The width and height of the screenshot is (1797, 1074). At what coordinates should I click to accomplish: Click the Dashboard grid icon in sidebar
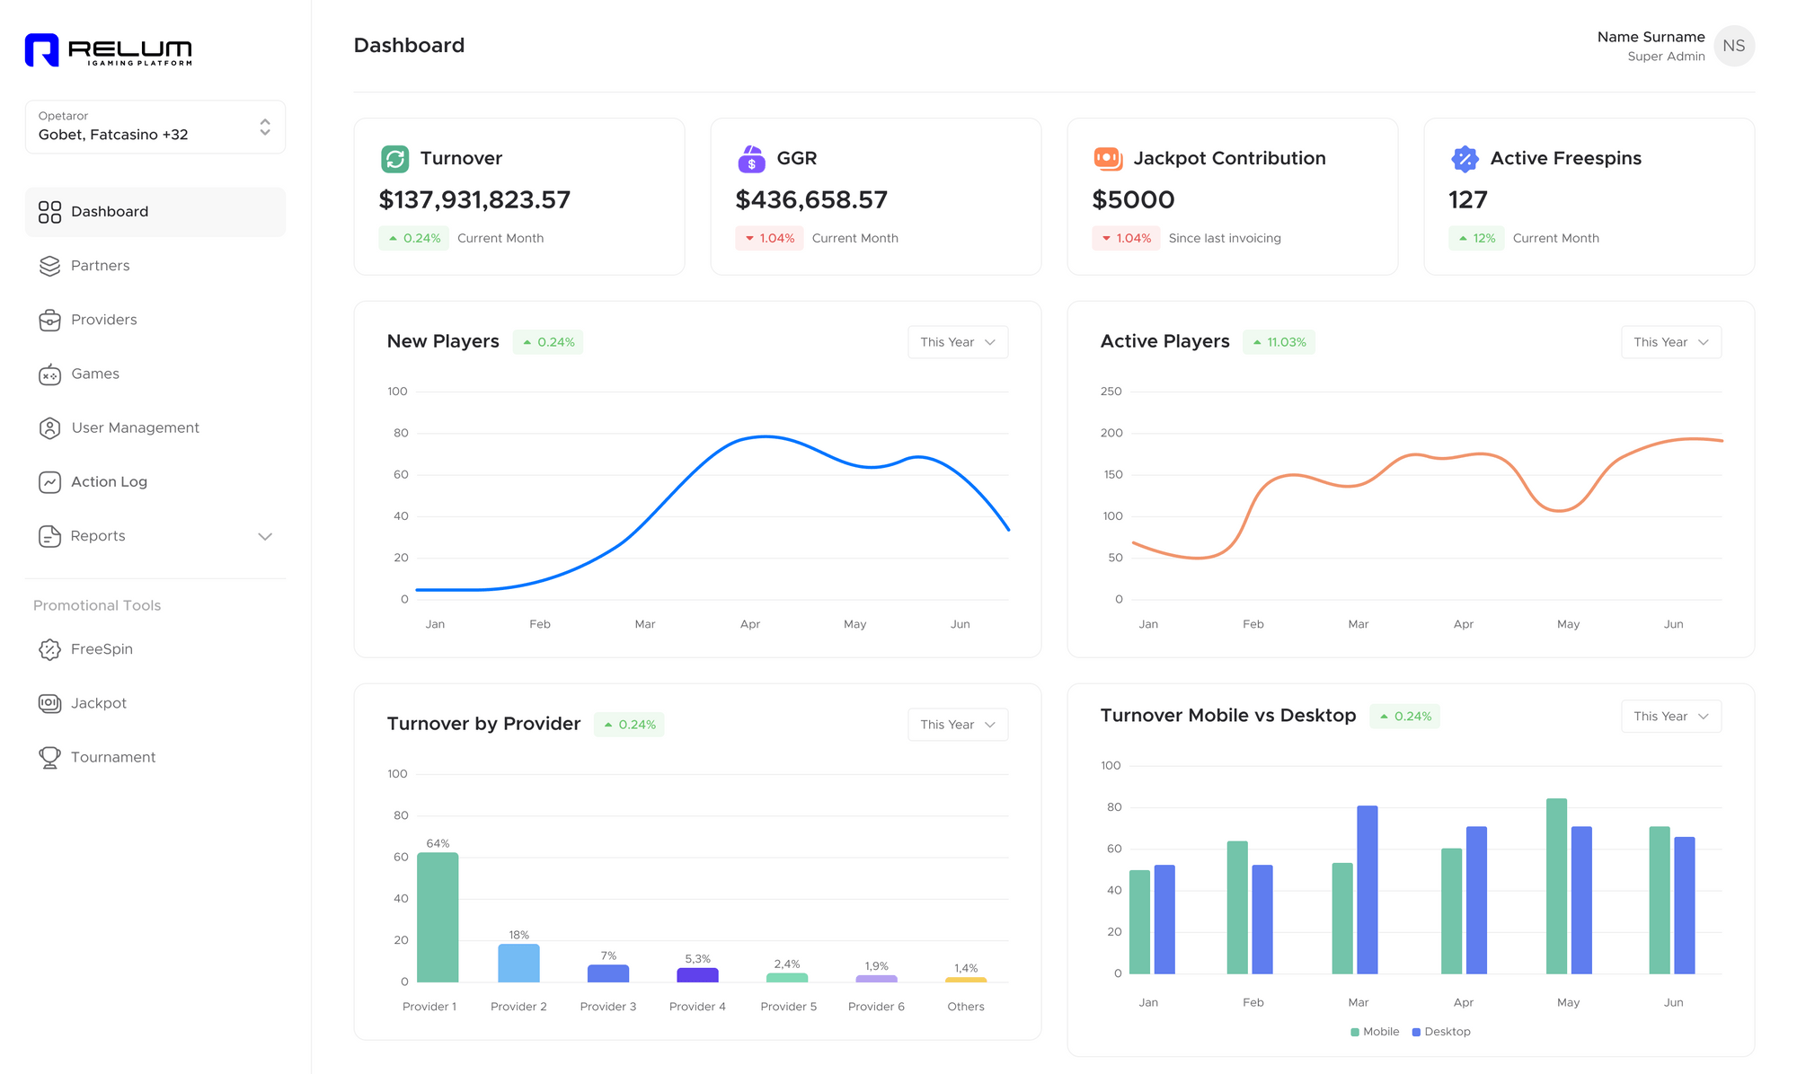click(49, 211)
